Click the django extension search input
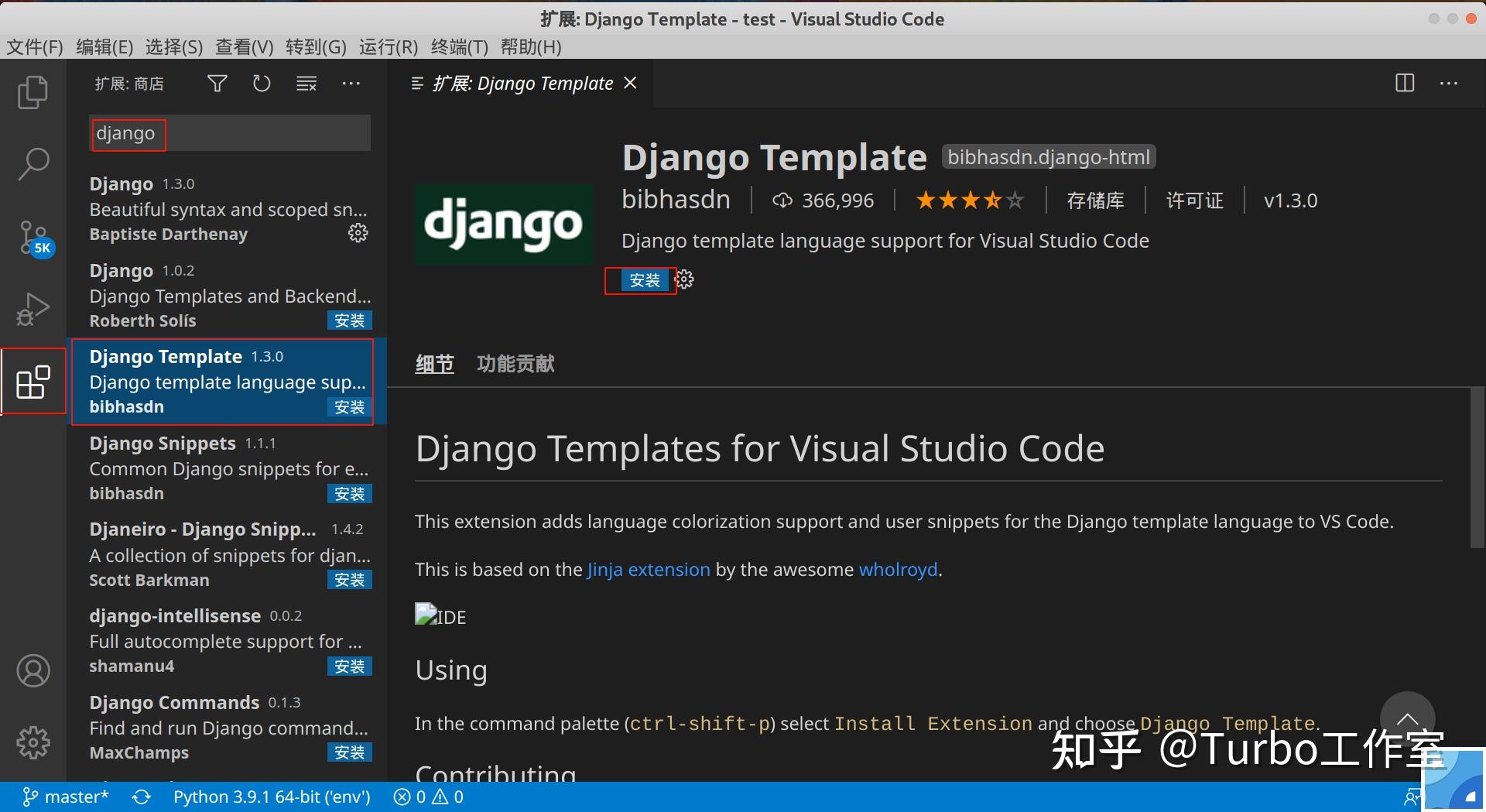Screen dimensions: 1486x812 tap(229, 132)
